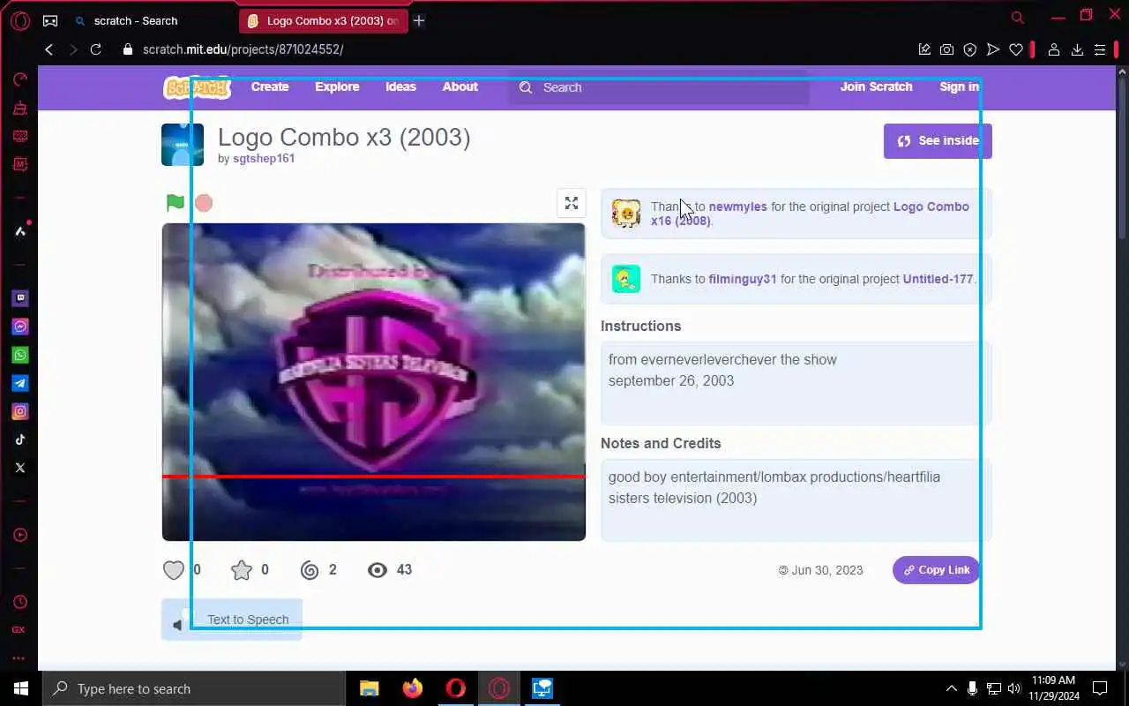Click the Join Scratch link
The height and width of the screenshot is (706, 1129).
(x=876, y=86)
